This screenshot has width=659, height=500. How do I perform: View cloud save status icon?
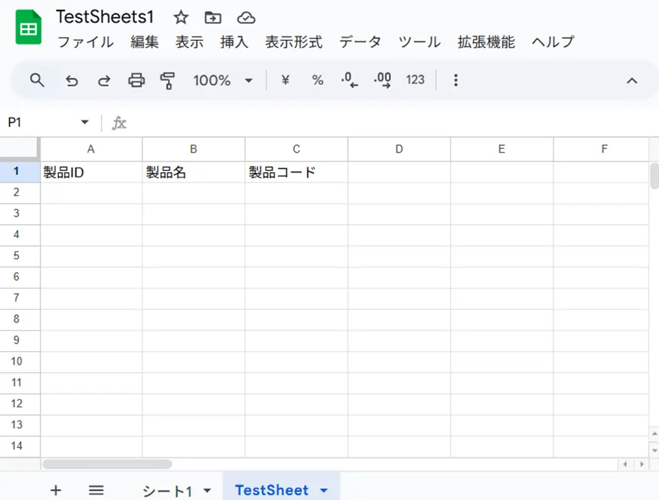click(x=246, y=17)
